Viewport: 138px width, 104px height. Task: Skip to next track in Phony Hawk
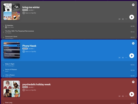pos(123,58)
